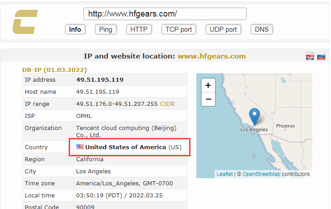Click the IP address row label
Image resolution: width=331 pixels, height=209 pixels.
(x=40, y=79)
